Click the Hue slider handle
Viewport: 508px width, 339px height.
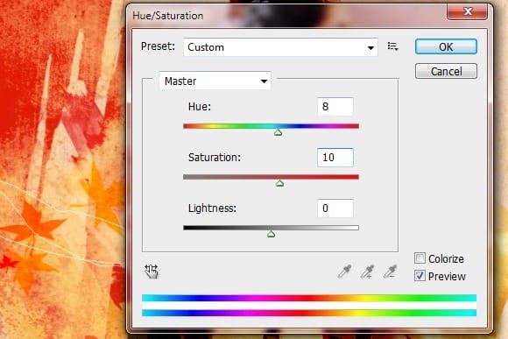pyautogui.click(x=278, y=132)
